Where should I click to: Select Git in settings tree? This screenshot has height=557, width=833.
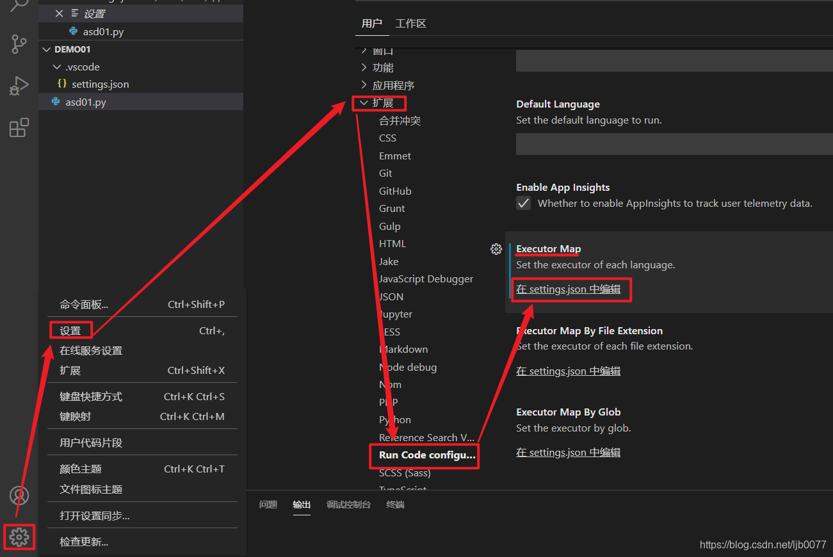(x=385, y=174)
